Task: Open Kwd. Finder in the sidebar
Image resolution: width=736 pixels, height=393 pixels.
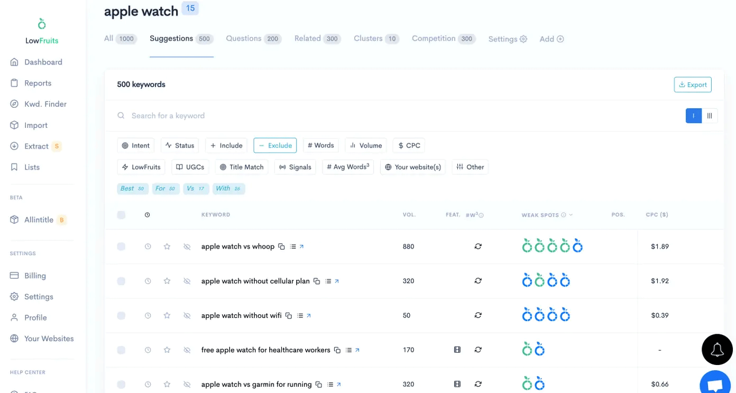Action: (x=45, y=104)
